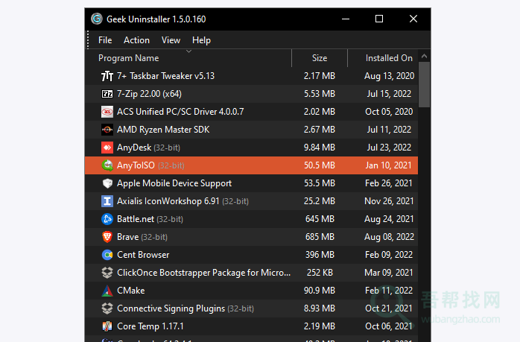Maximize the Geek Uninstaller window

click(379, 19)
